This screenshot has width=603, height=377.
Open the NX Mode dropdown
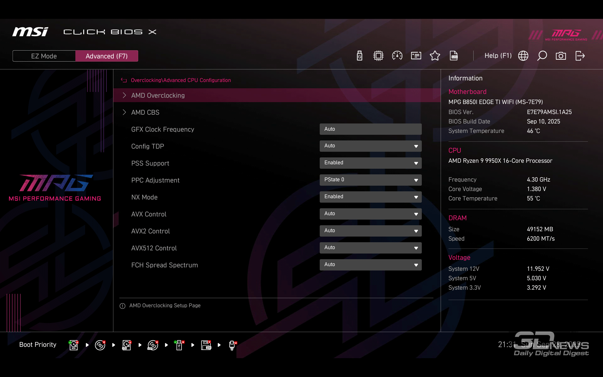[370, 197]
